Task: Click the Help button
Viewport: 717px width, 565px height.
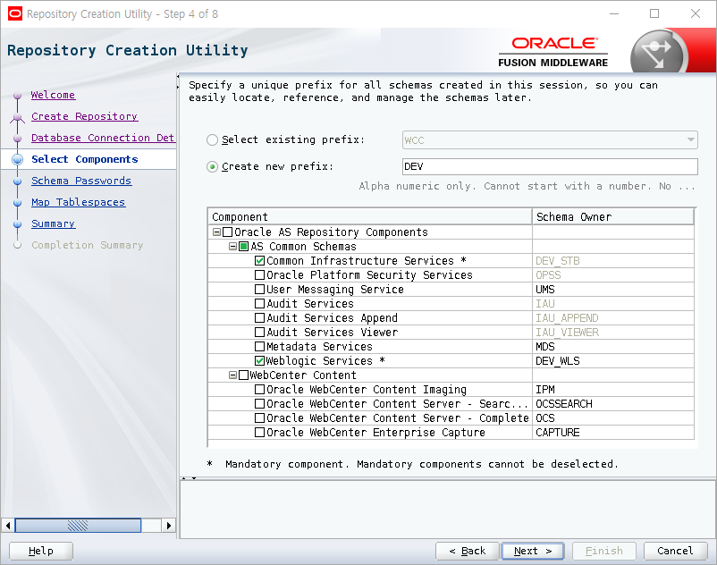Action: [x=41, y=551]
